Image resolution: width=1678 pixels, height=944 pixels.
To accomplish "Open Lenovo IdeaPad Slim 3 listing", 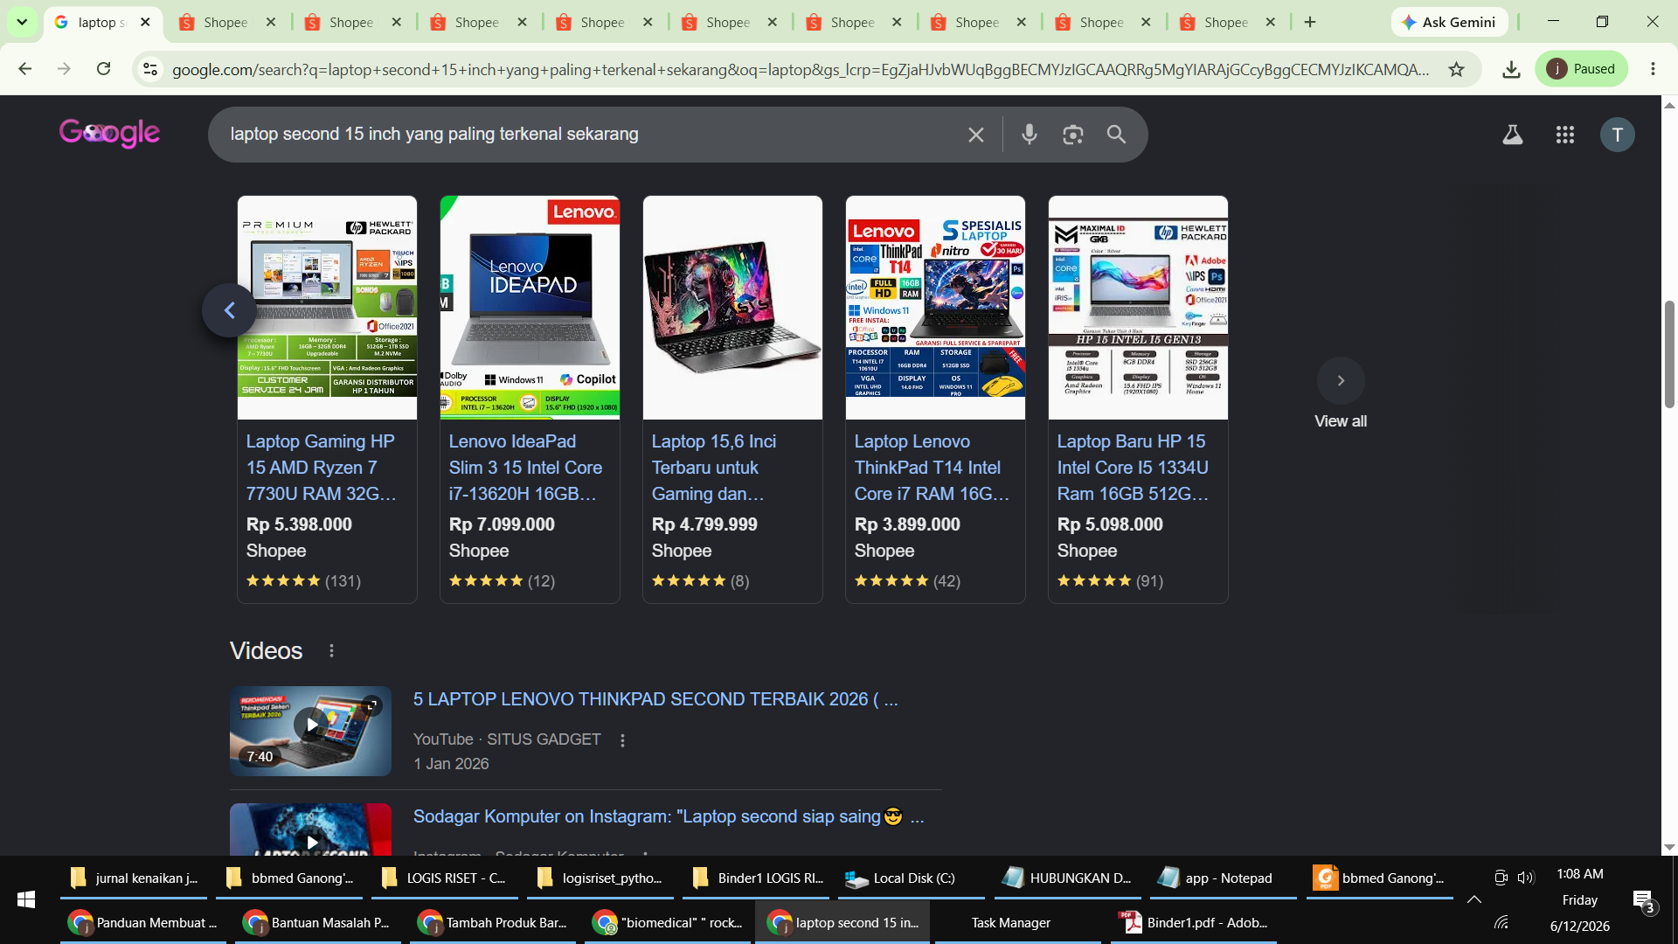I will point(525,468).
